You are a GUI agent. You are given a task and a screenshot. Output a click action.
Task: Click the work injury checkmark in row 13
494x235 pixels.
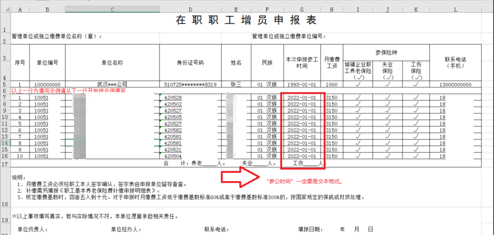click(416, 136)
